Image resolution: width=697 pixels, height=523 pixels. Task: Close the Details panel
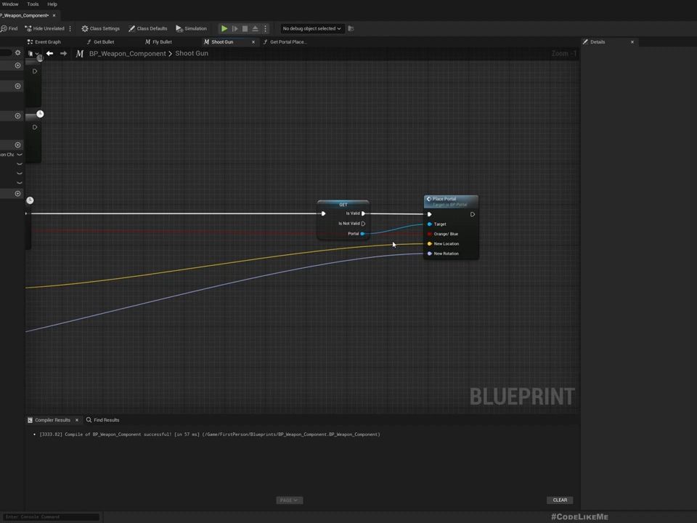coord(632,42)
